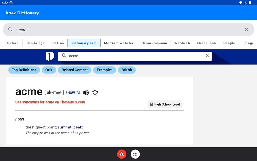Click the Anek Dictionary title
The height and width of the screenshot is (161, 257).
(x=22, y=13)
